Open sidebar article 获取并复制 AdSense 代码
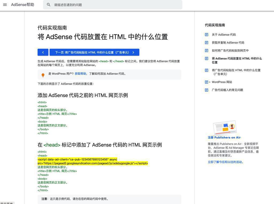Image resolution: width=274 pixels, height=204 pixels. point(228,43)
